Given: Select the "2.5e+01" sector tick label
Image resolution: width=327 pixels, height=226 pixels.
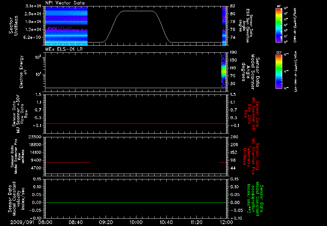Looking at the screenshot, I should pyautogui.click(x=33, y=14).
